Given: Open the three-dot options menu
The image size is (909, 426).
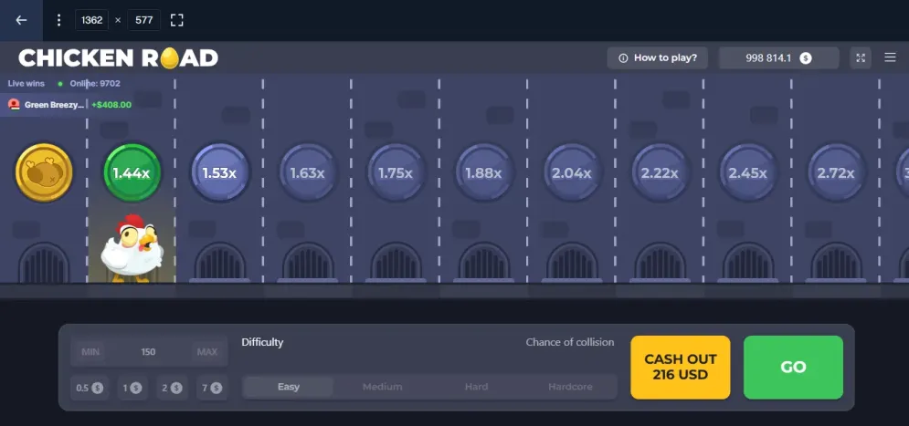Looking at the screenshot, I should click(58, 20).
